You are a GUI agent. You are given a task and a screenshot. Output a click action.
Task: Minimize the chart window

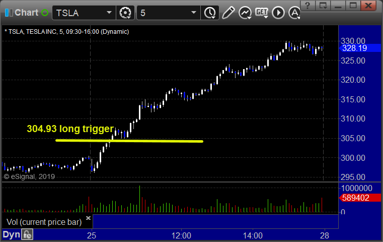(338, 6)
